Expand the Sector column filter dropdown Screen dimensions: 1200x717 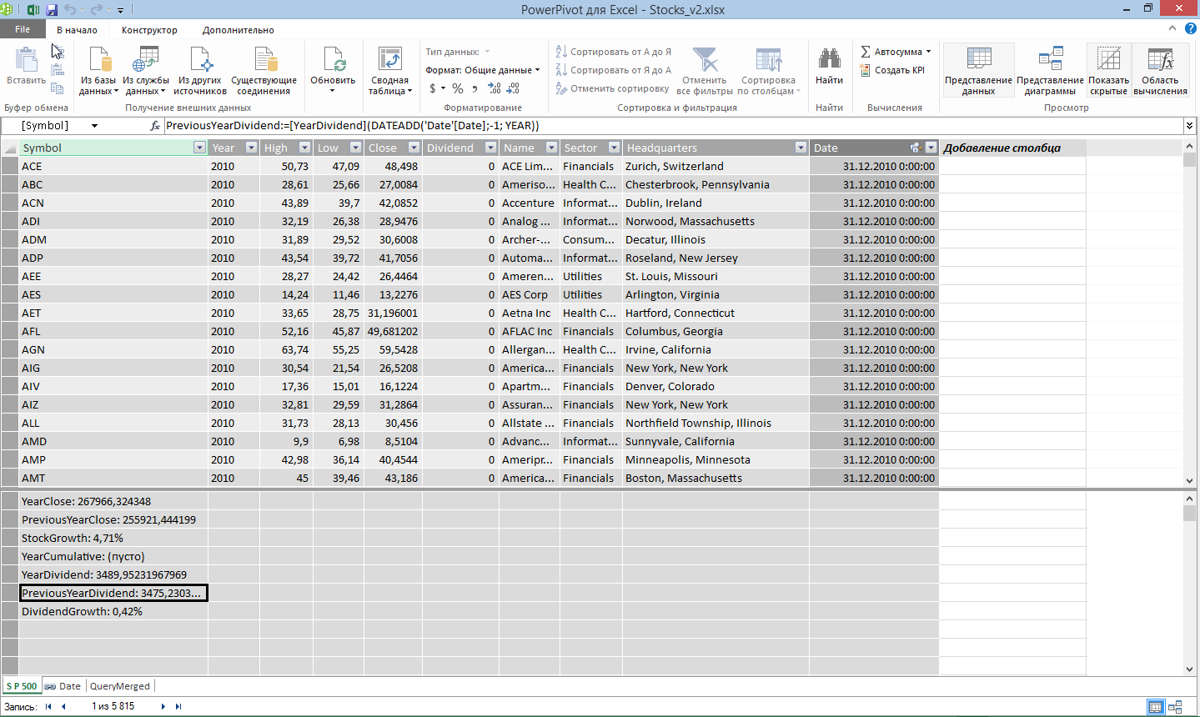tap(614, 148)
